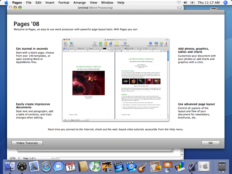Open iDVD from the Dock
The image size is (232, 174).
coord(131,166)
